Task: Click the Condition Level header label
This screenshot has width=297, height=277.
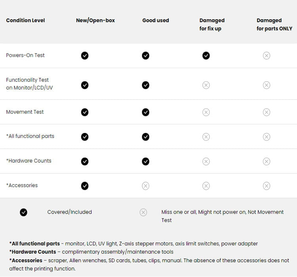Action: (25, 21)
